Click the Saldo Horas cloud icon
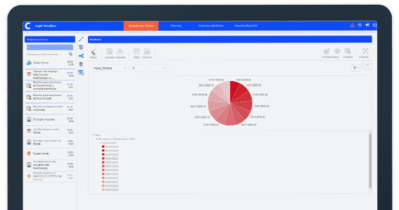This screenshot has height=210, width=399. click(29, 63)
